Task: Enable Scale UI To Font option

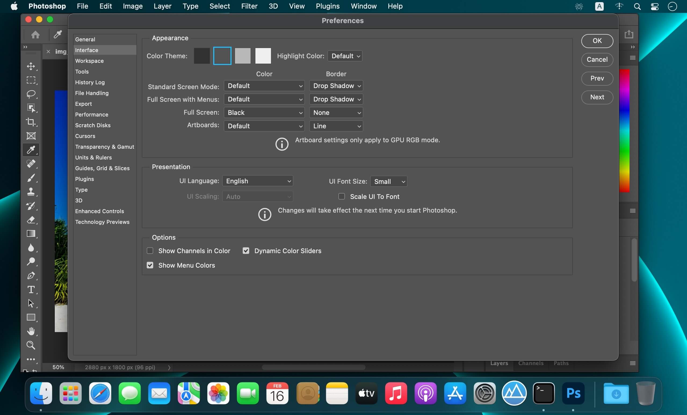Action: pyautogui.click(x=342, y=196)
